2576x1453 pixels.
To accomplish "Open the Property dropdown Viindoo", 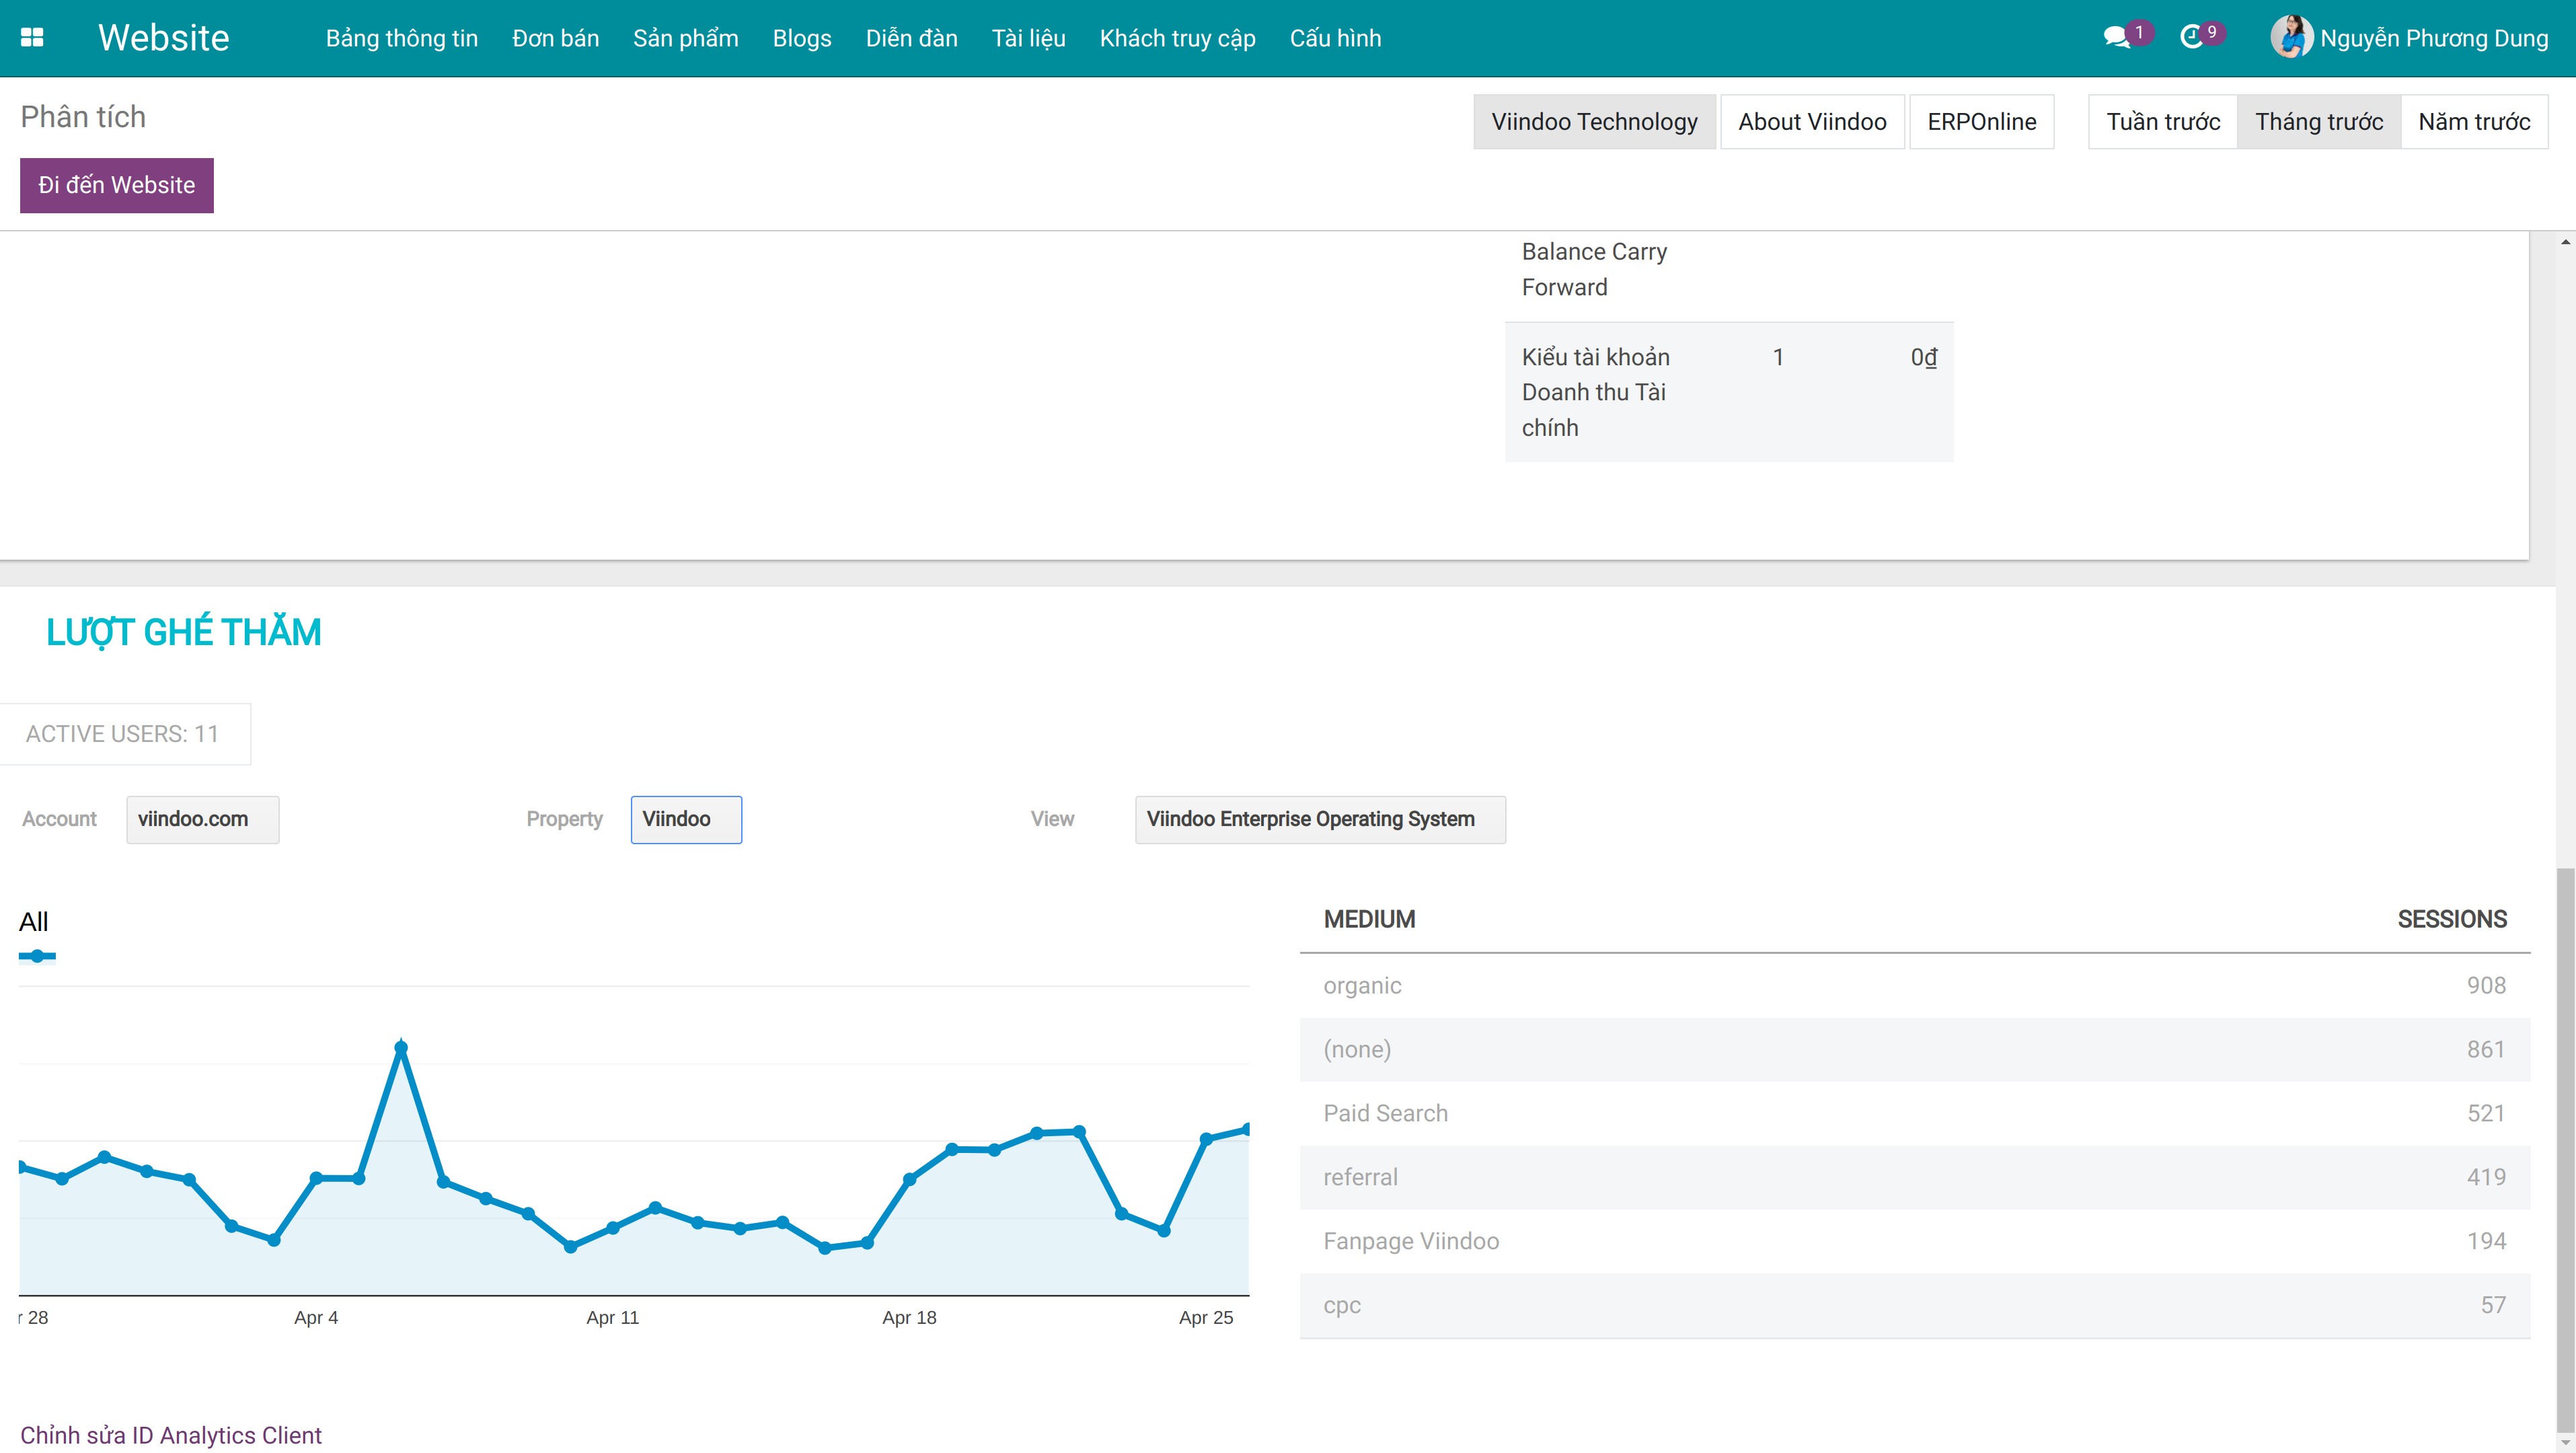I will click(686, 819).
